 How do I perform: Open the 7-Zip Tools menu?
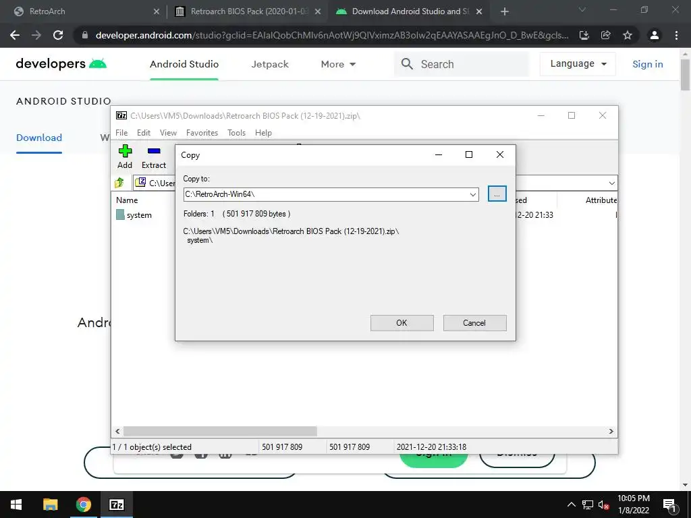click(x=237, y=133)
